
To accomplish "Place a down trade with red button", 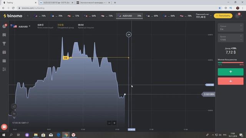I will [231, 81].
